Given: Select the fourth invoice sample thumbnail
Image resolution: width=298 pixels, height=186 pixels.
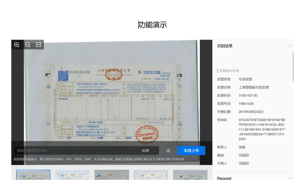Looking at the screenshot, I should click(151, 175).
